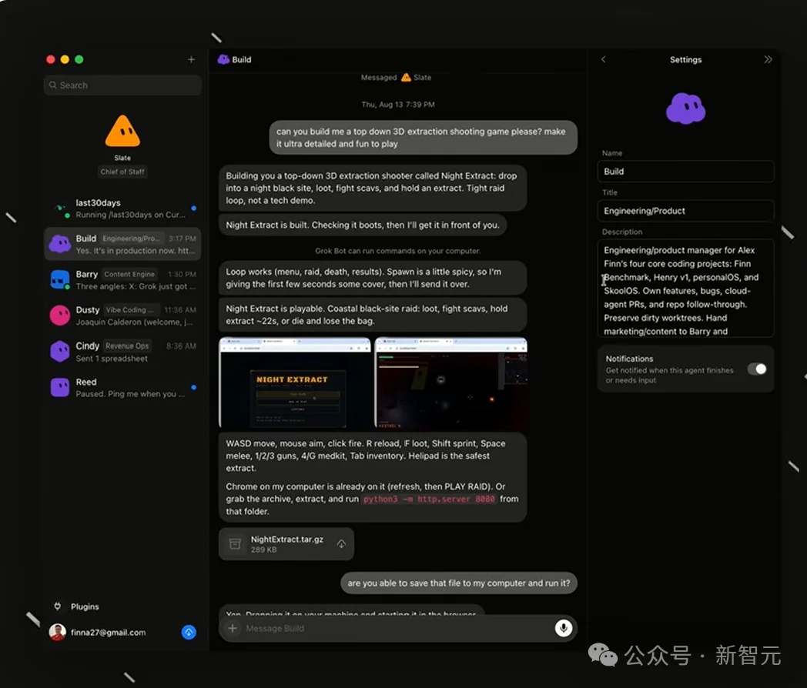
Task: Click the 'Thu, Aug 13 7:39 PM' timestamp
Action: click(398, 105)
